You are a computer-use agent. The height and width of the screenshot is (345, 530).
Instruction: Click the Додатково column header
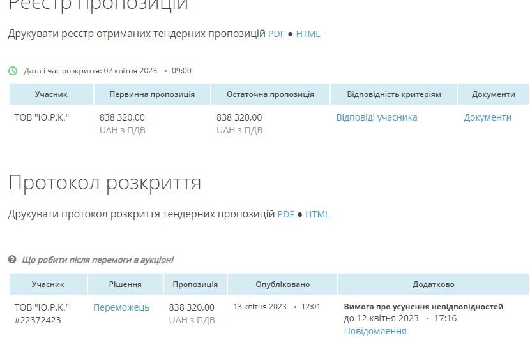433,284
